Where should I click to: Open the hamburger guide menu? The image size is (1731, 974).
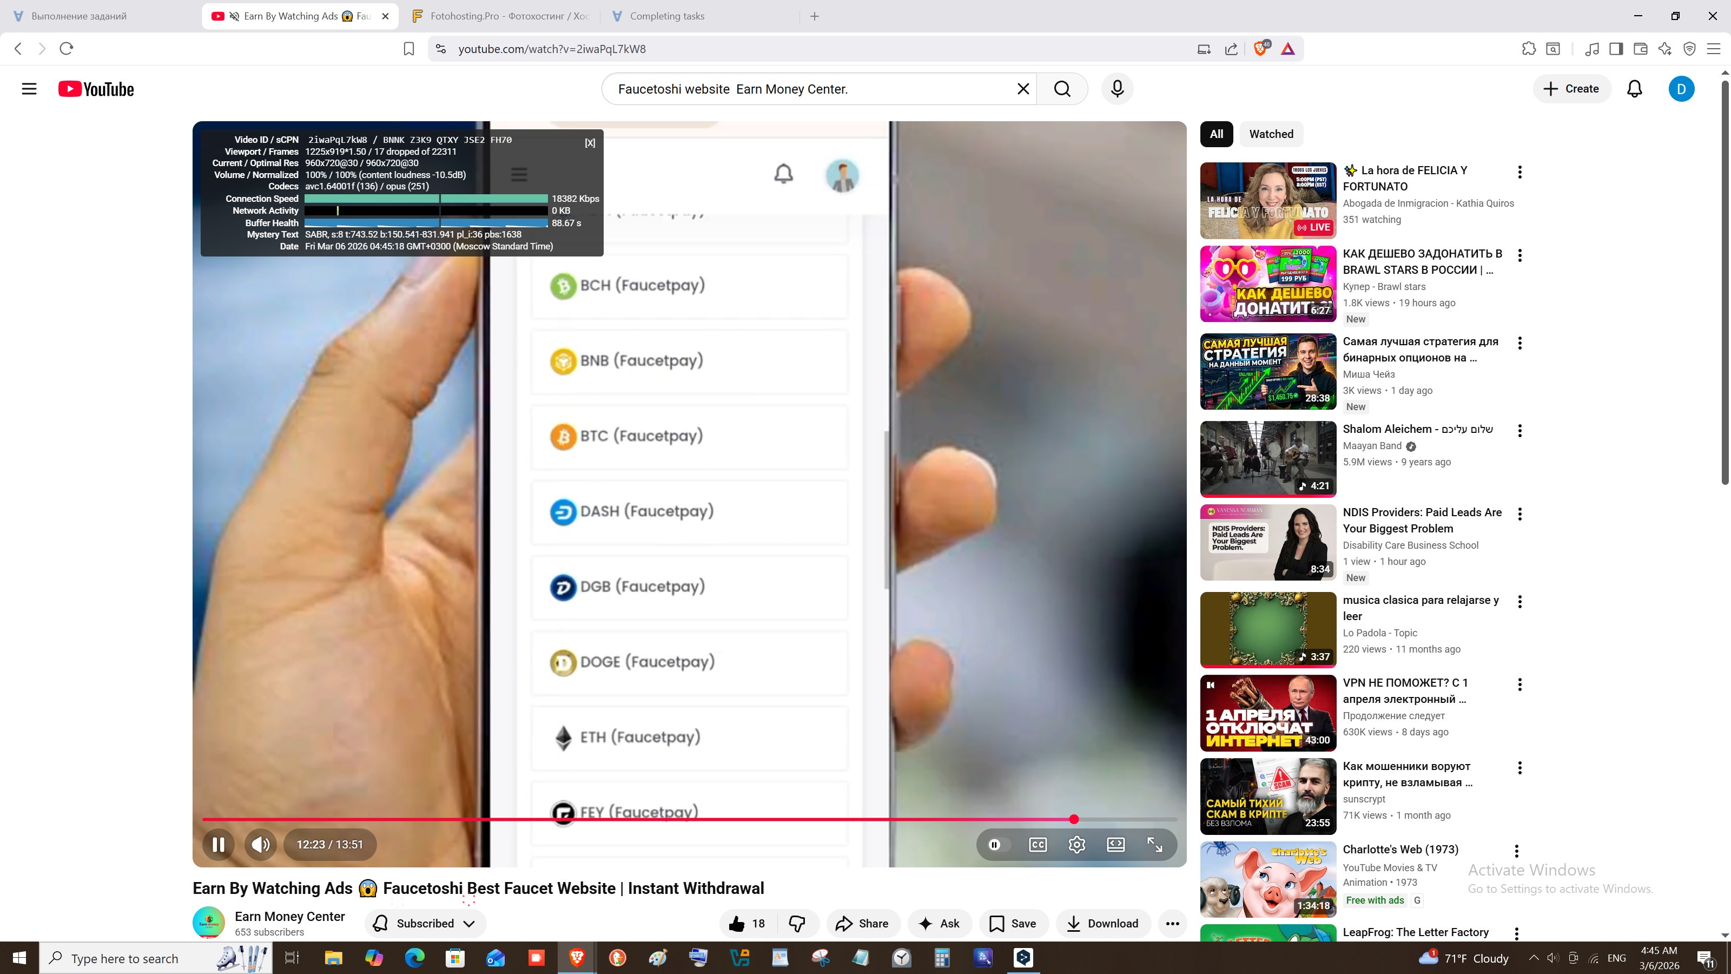tap(29, 89)
